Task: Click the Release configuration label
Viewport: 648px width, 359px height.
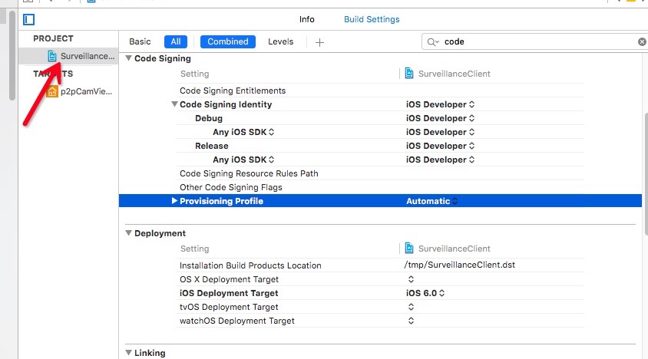Action: [x=212, y=146]
